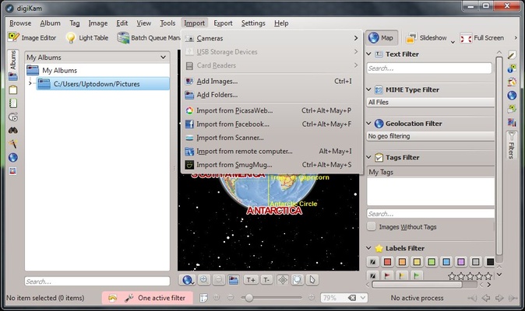This screenshot has height=311, width=525.
Task: Toggle the yellow color label filter
Action: coord(417,262)
